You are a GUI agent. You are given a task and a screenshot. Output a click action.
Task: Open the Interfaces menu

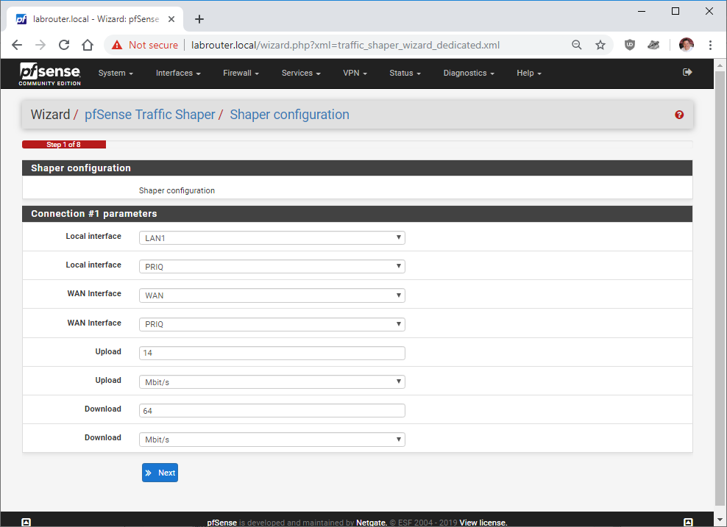click(178, 74)
